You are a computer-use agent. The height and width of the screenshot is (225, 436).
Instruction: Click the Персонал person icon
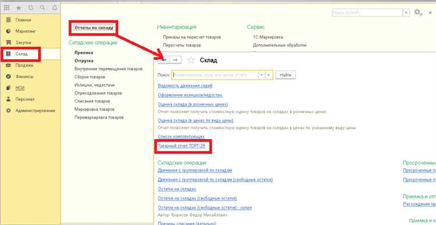pyautogui.click(x=8, y=99)
